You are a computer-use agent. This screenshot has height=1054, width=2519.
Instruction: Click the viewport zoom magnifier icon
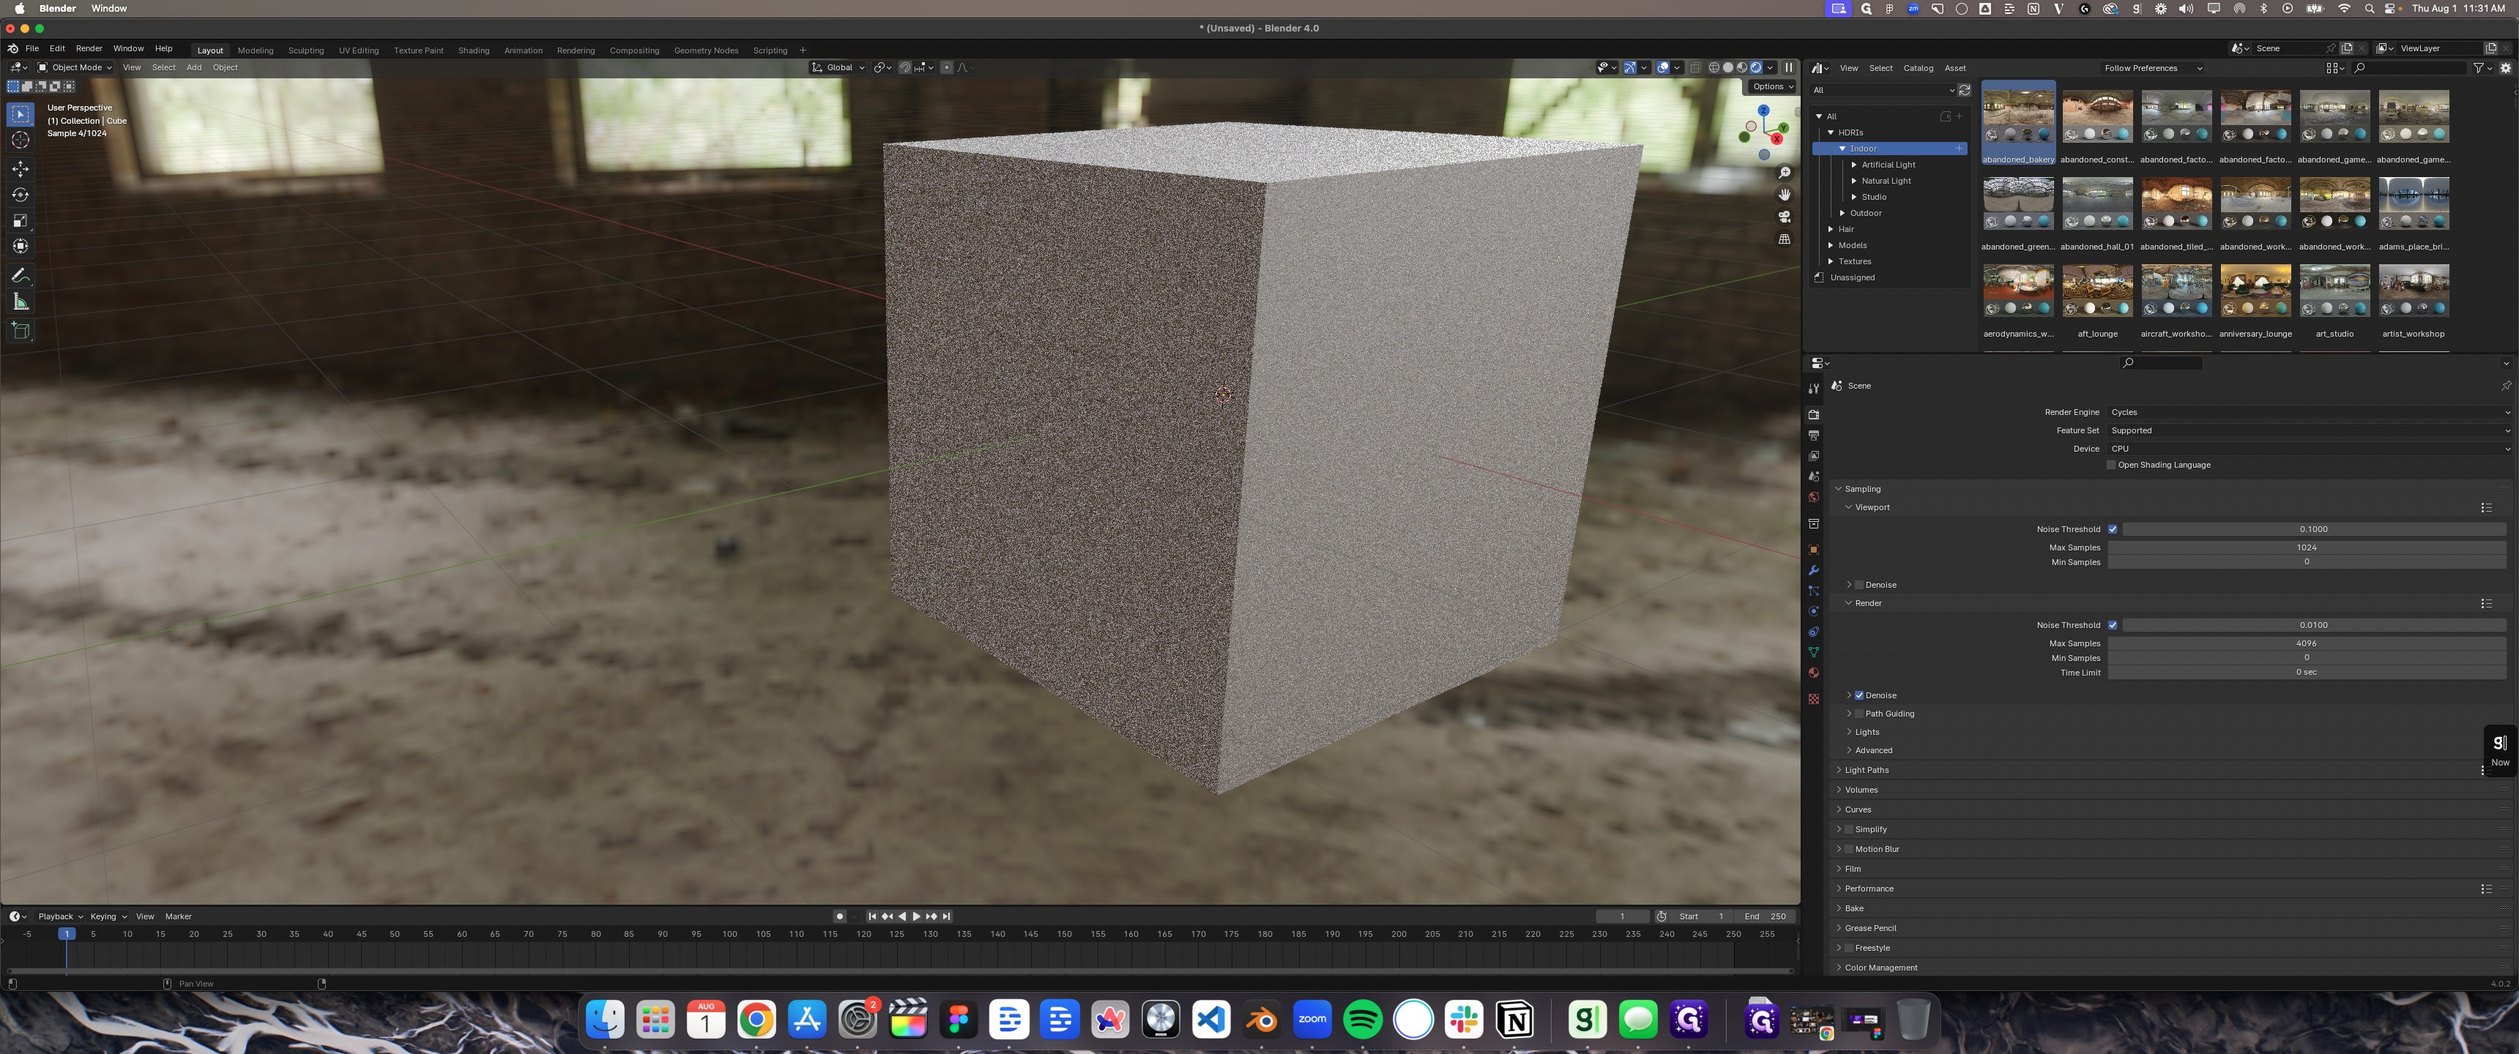point(1784,173)
